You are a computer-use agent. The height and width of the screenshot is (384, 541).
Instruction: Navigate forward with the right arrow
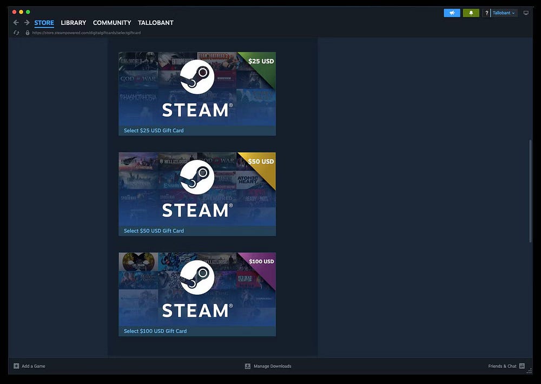pos(26,22)
